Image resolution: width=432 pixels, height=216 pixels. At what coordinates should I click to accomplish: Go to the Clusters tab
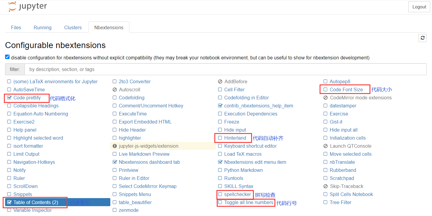[x=73, y=27]
